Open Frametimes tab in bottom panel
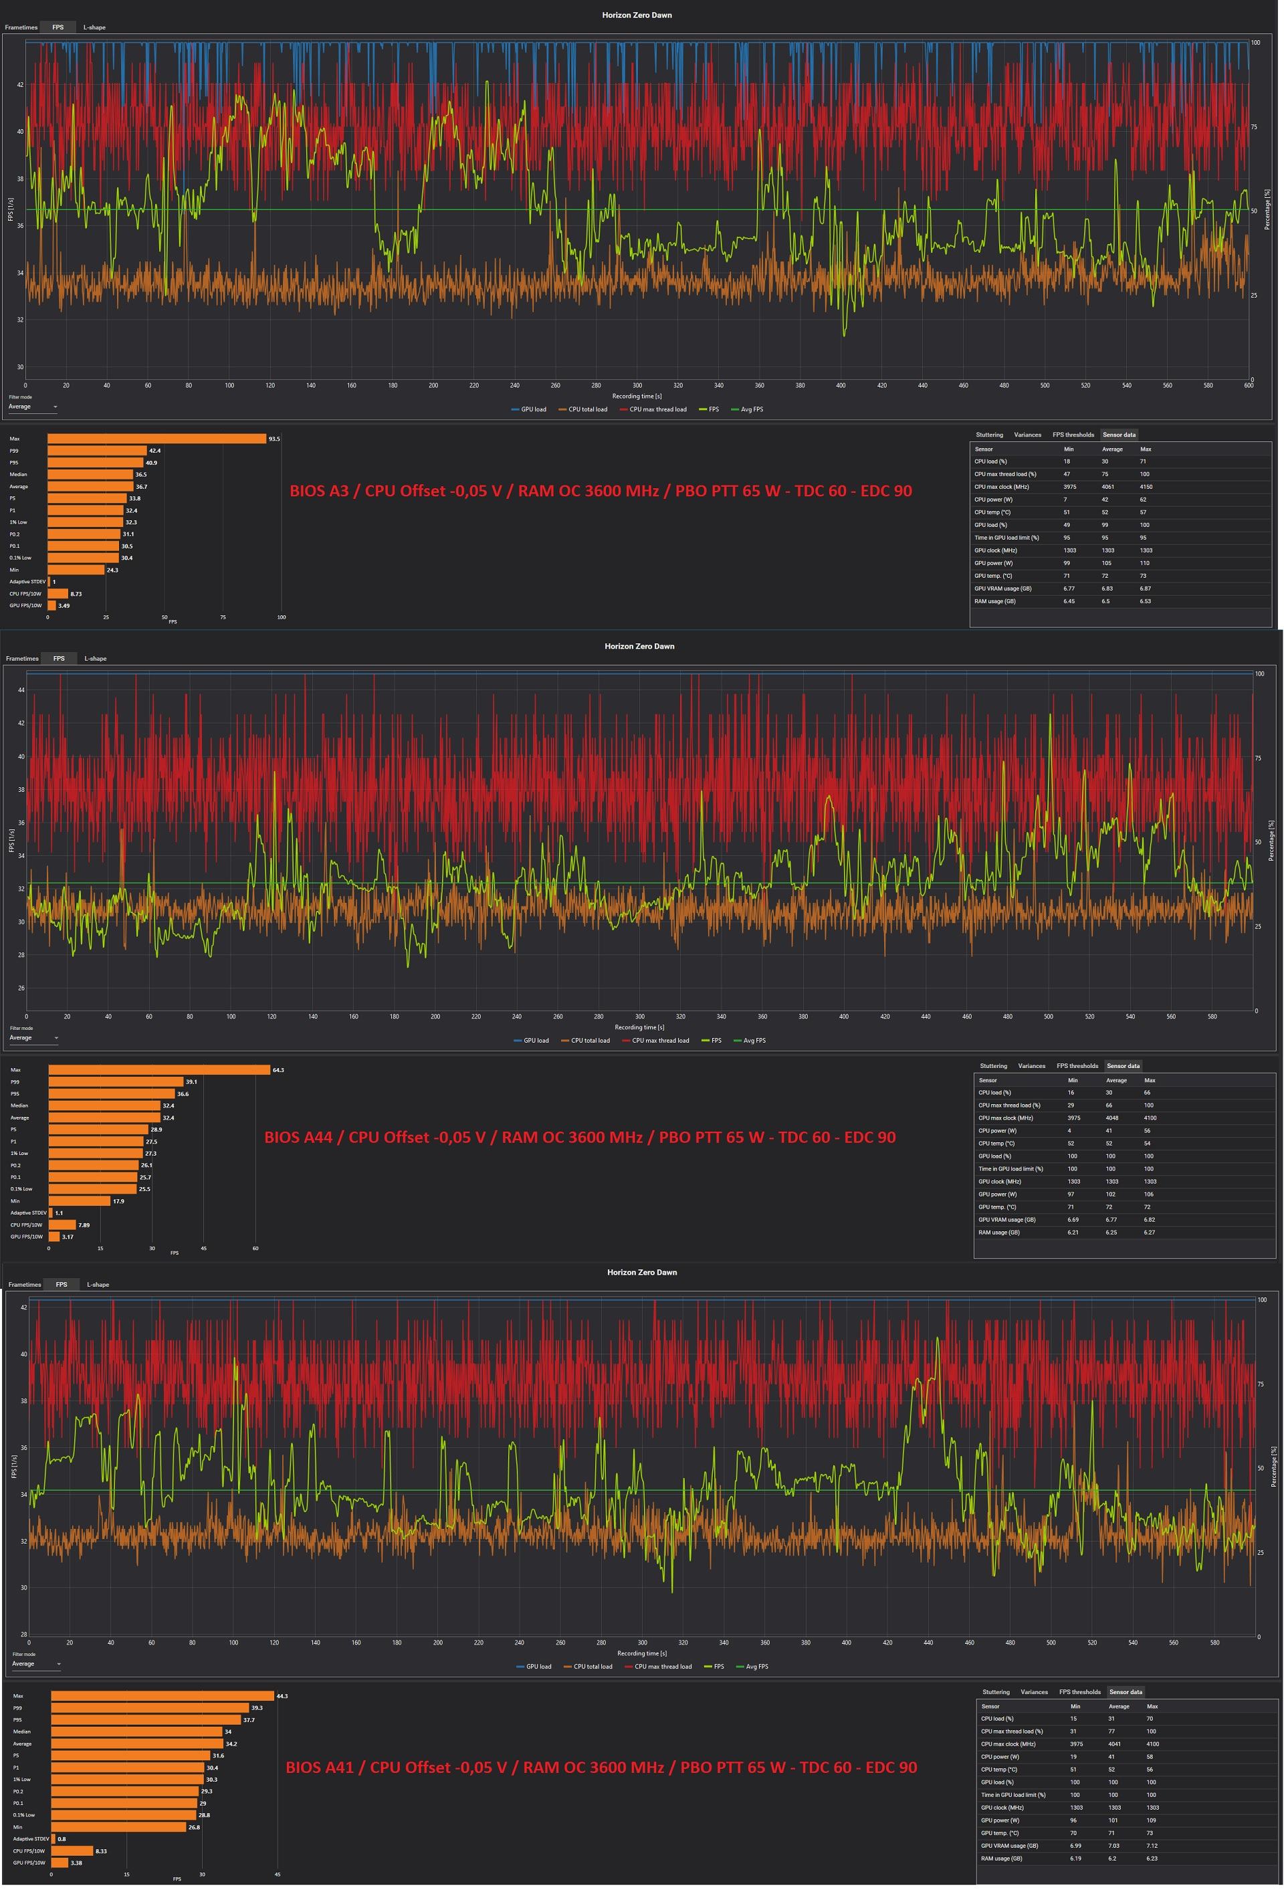 coord(25,1283)
